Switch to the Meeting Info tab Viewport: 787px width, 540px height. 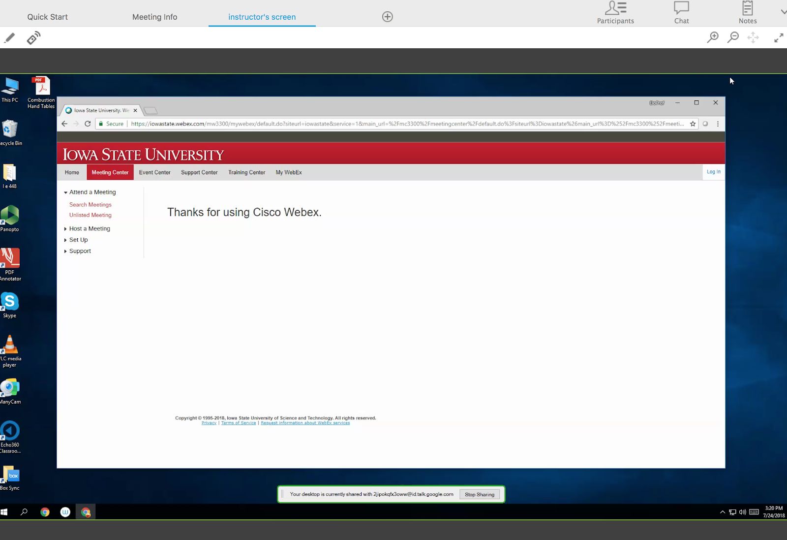(x=154, y=17)
